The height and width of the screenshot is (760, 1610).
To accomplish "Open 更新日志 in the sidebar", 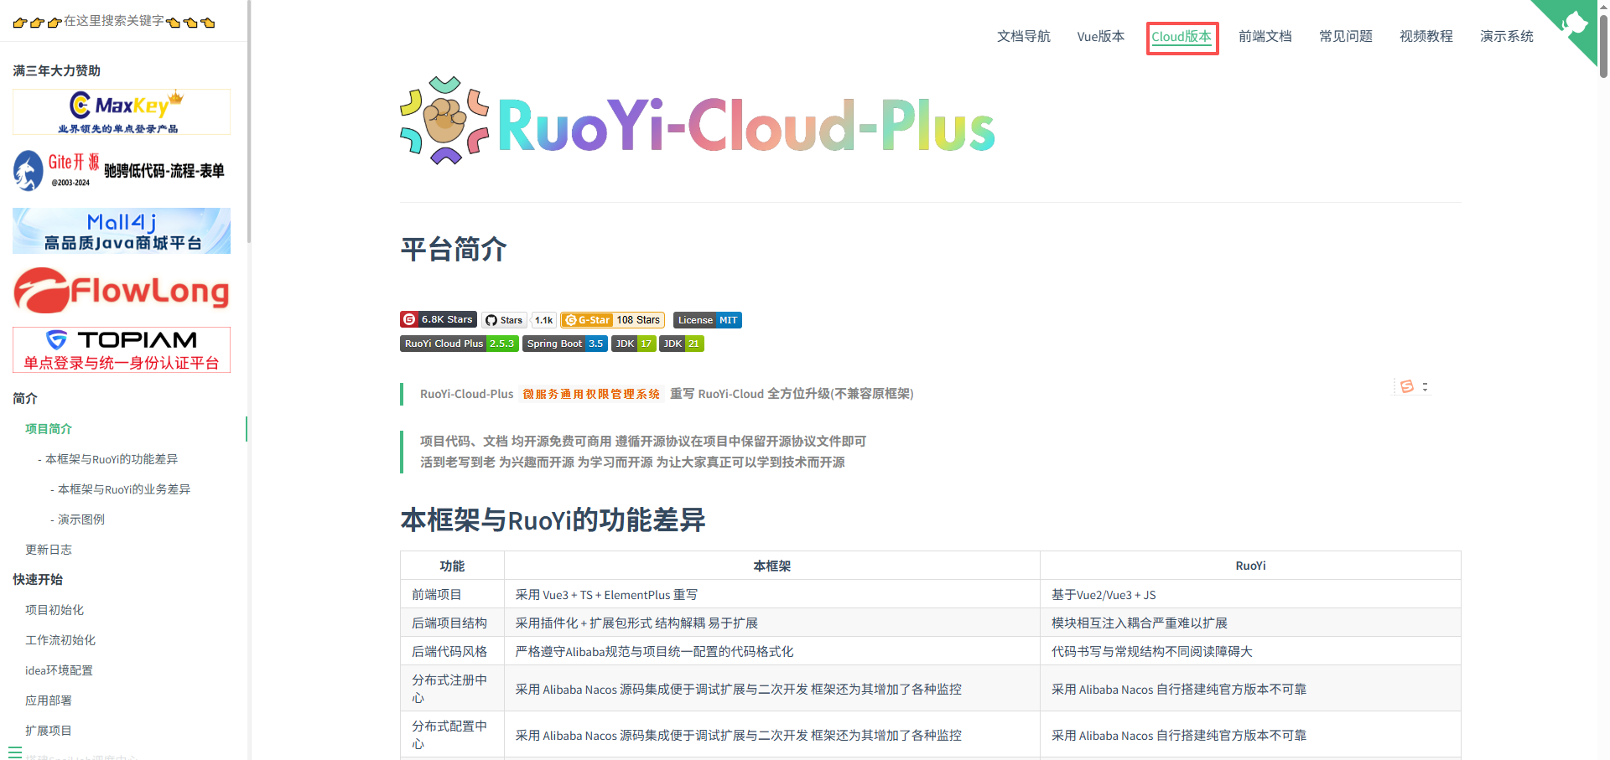I will pyautogui.click(x=49, y=550).
